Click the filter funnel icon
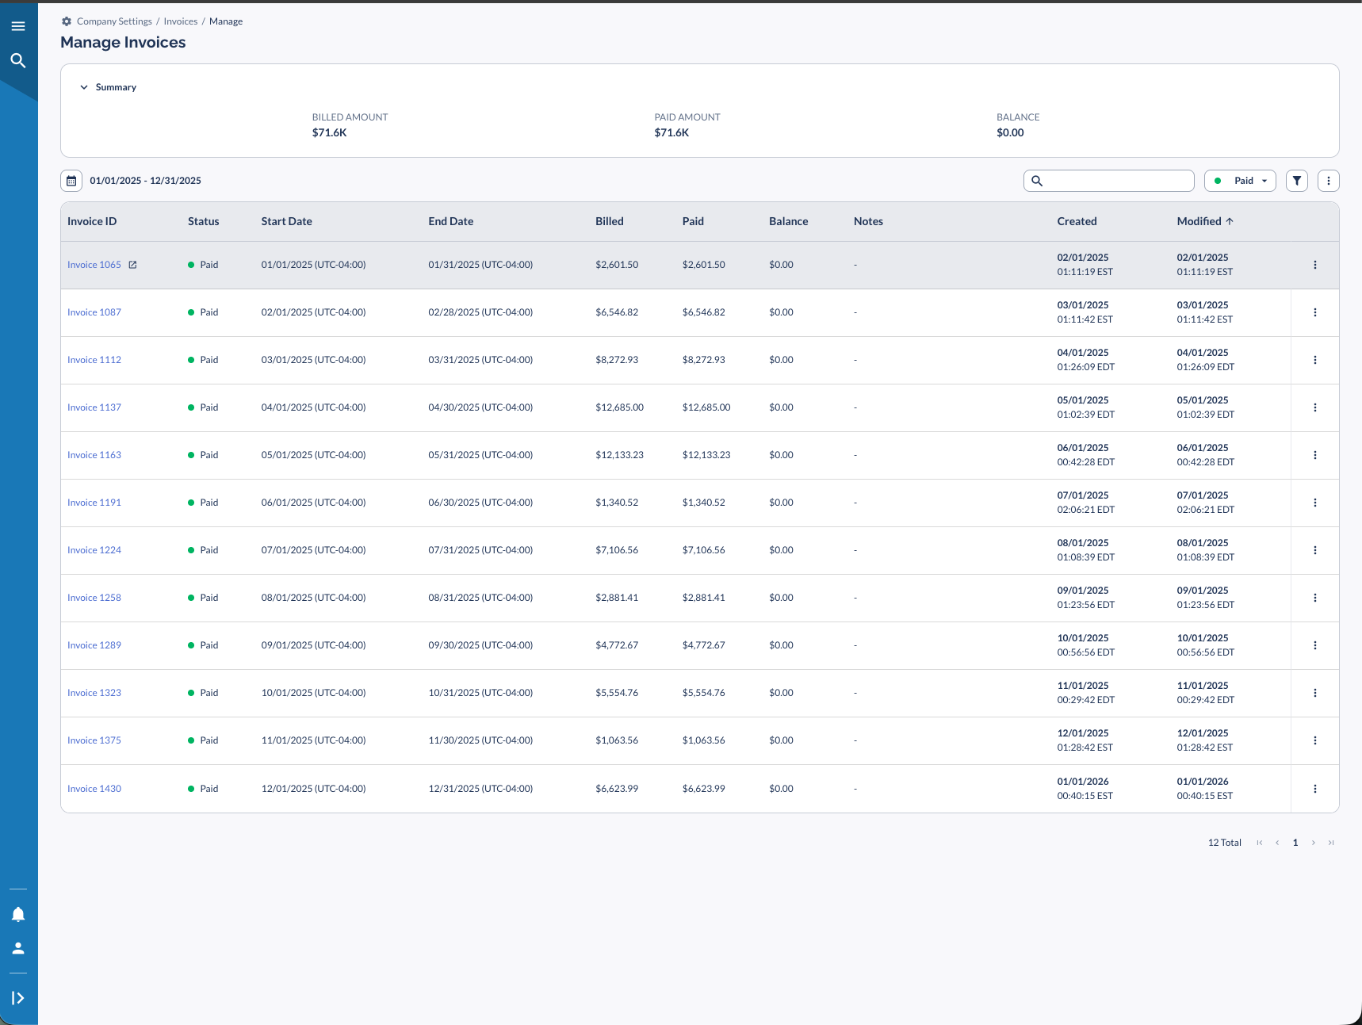This screenshot has height=1025, width=1362. coord(1296,181)
